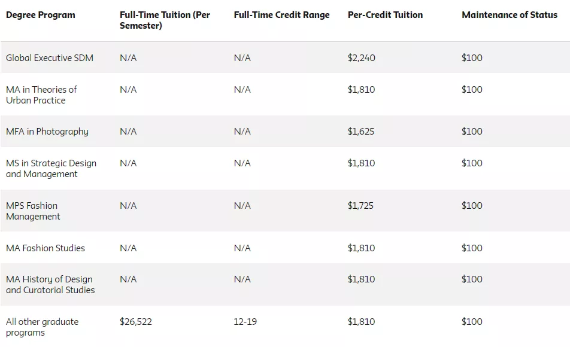
Task: Select the Per-Credit Tuition column header
Action: click(385, 15)
